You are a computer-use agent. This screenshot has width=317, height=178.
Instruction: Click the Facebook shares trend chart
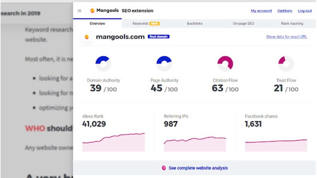point(276,145)
